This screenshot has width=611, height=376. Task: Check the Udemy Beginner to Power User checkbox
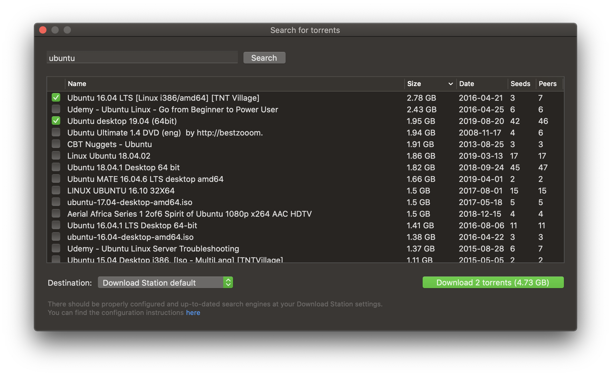coord(56,109)
